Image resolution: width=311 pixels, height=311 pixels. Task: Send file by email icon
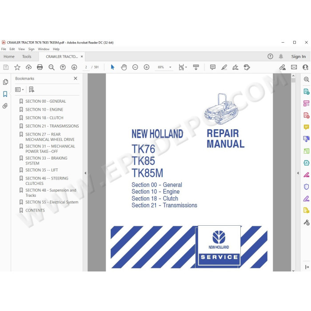point(294,67)
